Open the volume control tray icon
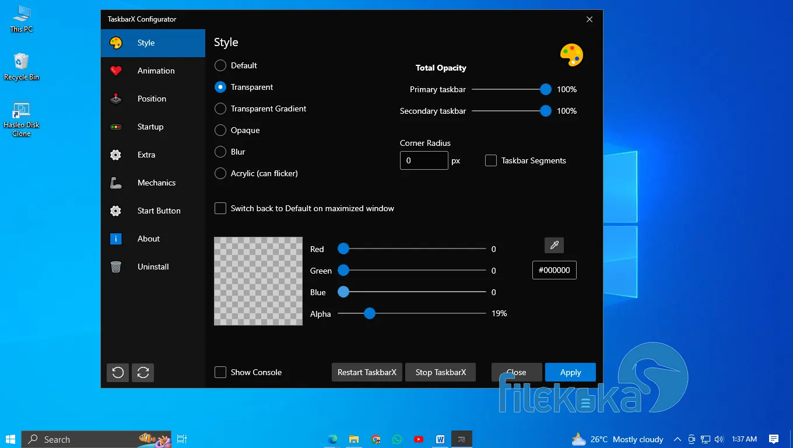This screenshot has height=448, width=793. pyautogui.click(x=719, y=439)
